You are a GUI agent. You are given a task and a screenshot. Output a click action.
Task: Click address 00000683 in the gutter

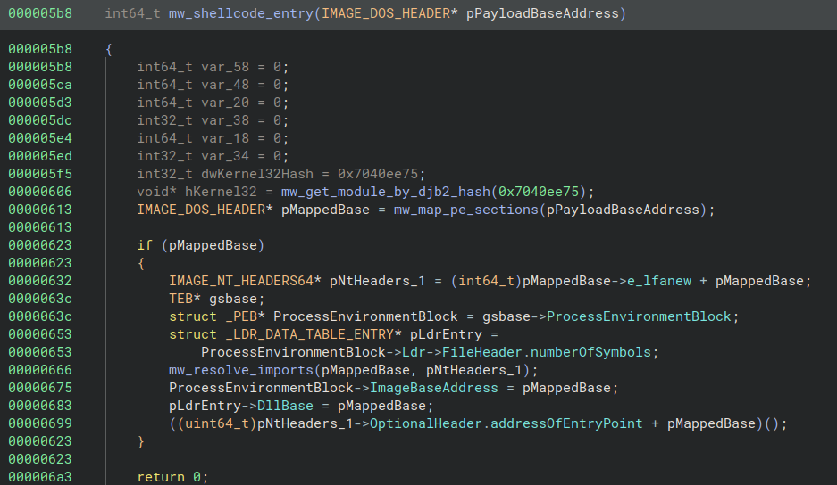click(40, 406)
